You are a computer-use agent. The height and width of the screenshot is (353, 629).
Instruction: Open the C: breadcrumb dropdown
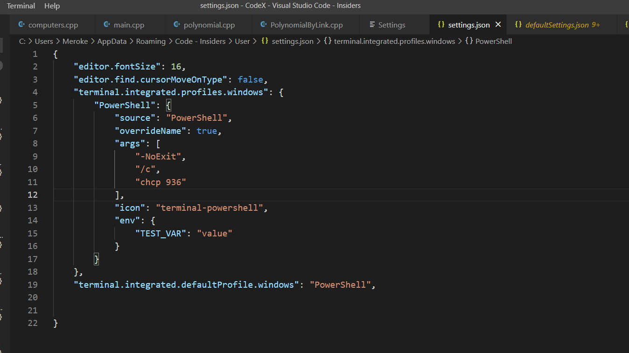(22, 41)
